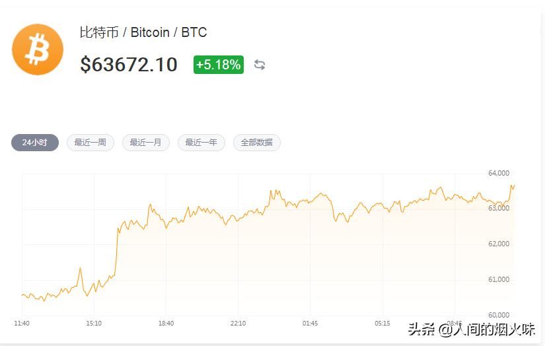Click the 64,000 y-axis label
The height and width of the screenshot is (346, 545).
pos(499,173)
